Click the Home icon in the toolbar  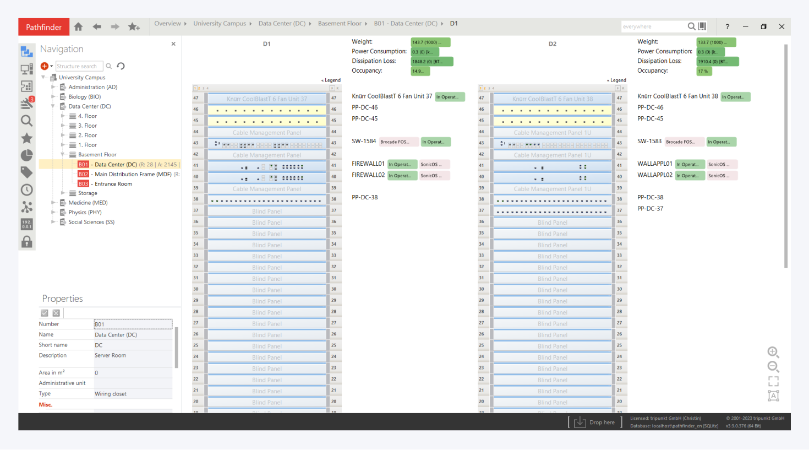point(78,26)
